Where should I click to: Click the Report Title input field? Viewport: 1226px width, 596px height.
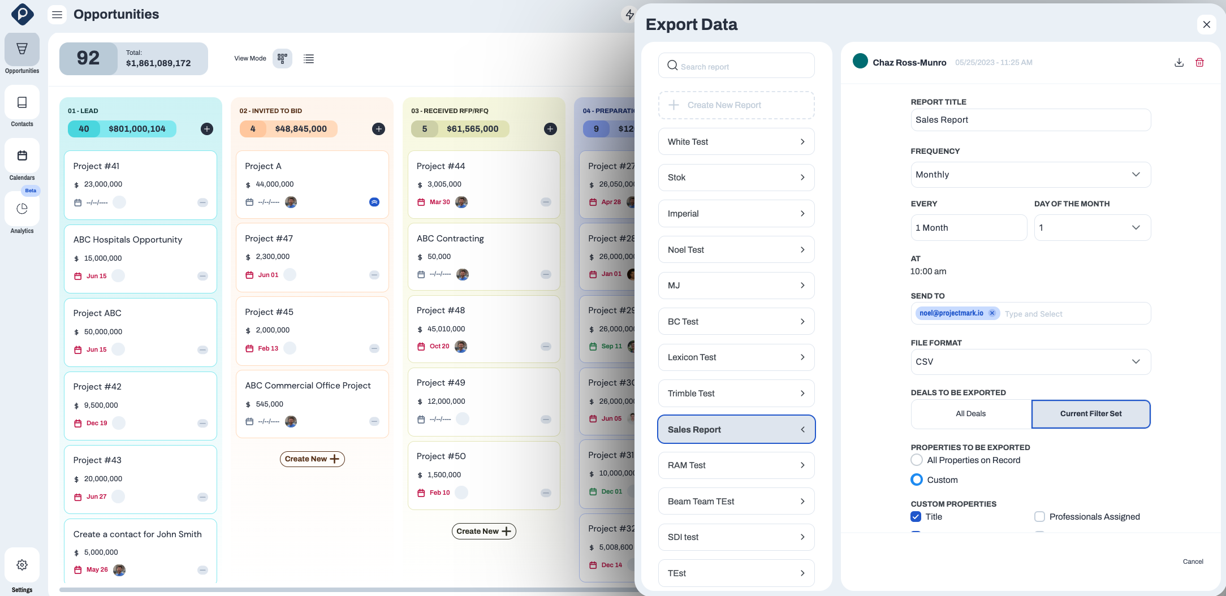click(x=1030, y=120)
